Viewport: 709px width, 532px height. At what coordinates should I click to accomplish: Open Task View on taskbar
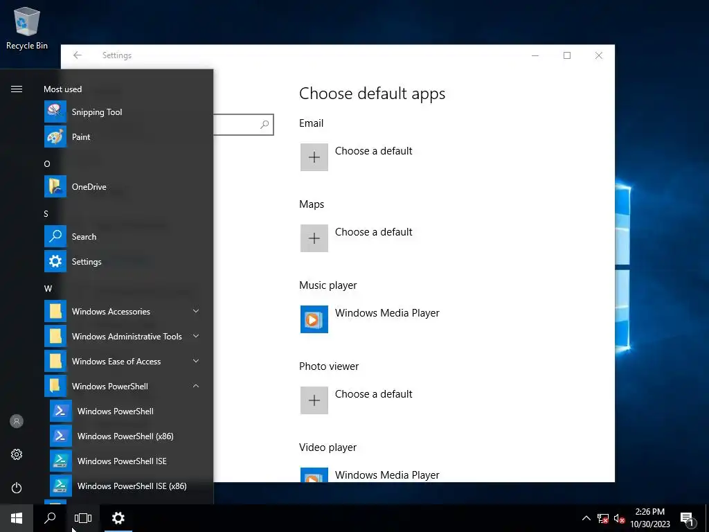(x=83, y=518)
